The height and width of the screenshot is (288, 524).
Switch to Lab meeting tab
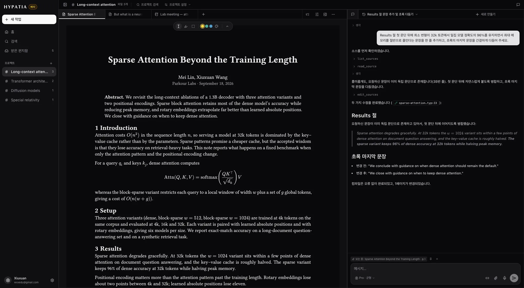(x=174, y=14)
